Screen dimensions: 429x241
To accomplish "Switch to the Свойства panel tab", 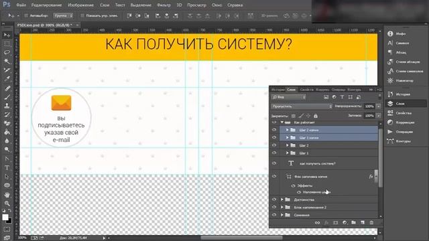I will point(306,90).
